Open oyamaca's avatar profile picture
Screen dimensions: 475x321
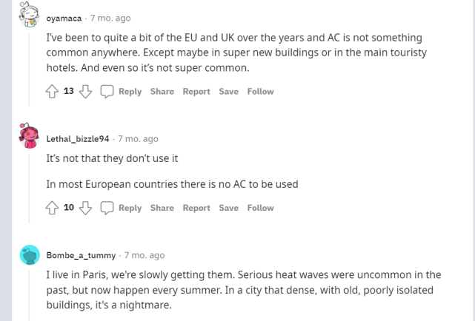point(30,15)
